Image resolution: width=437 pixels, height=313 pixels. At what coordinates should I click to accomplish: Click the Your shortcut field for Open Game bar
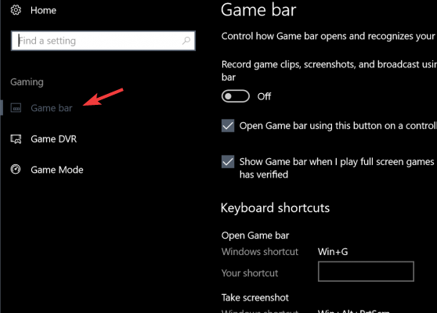366,272
